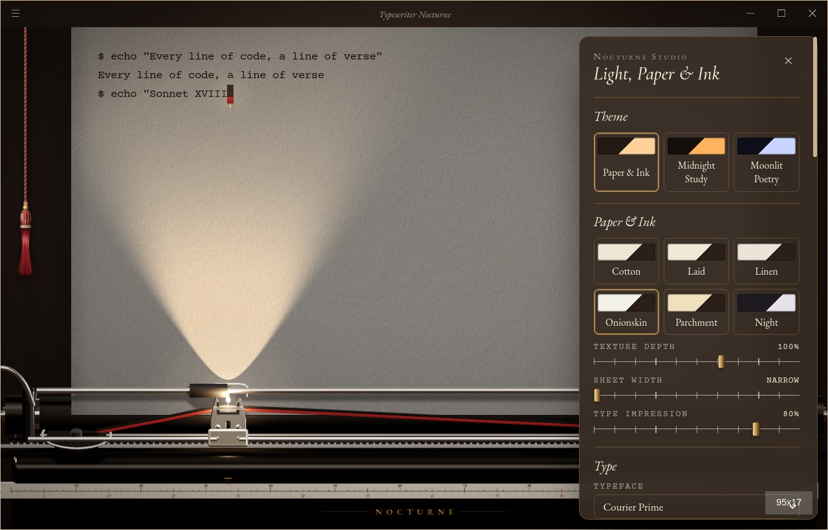Click the "Paper & Ink" section heading above Cotton

coord(625,222)
